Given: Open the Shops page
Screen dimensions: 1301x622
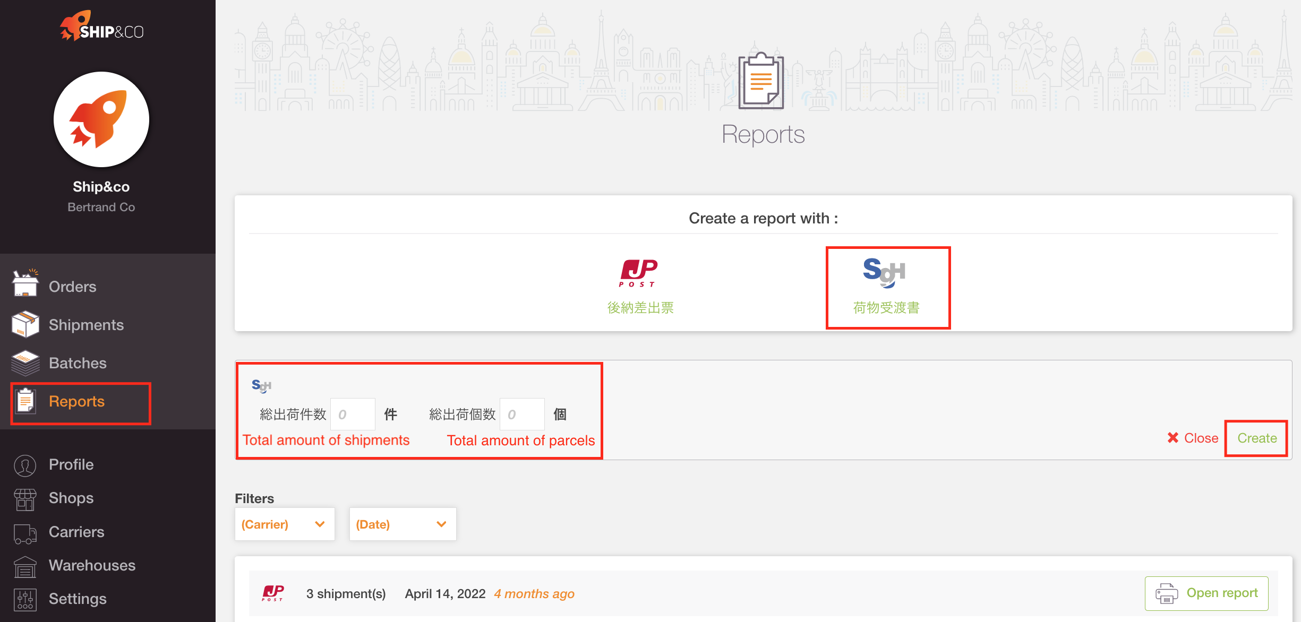Looking at the screenshot, I should 71,498.
